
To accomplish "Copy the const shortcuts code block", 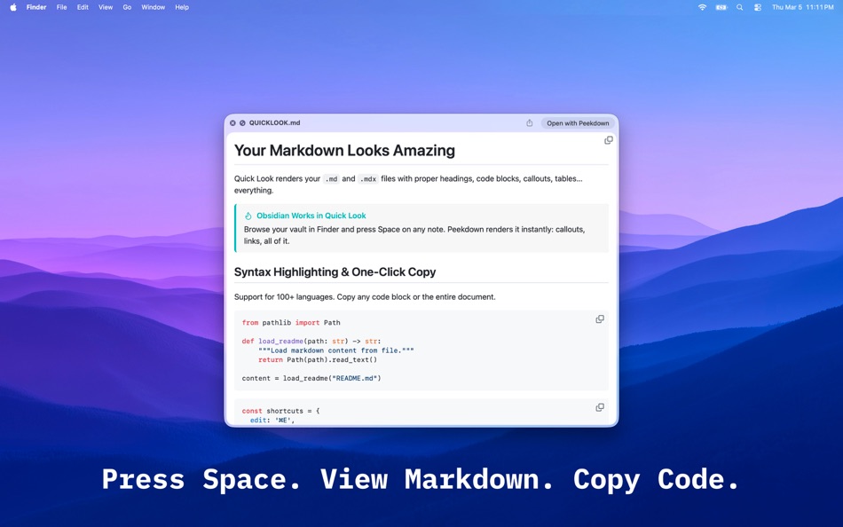I will pyautogui.click(x=600, y=407).
